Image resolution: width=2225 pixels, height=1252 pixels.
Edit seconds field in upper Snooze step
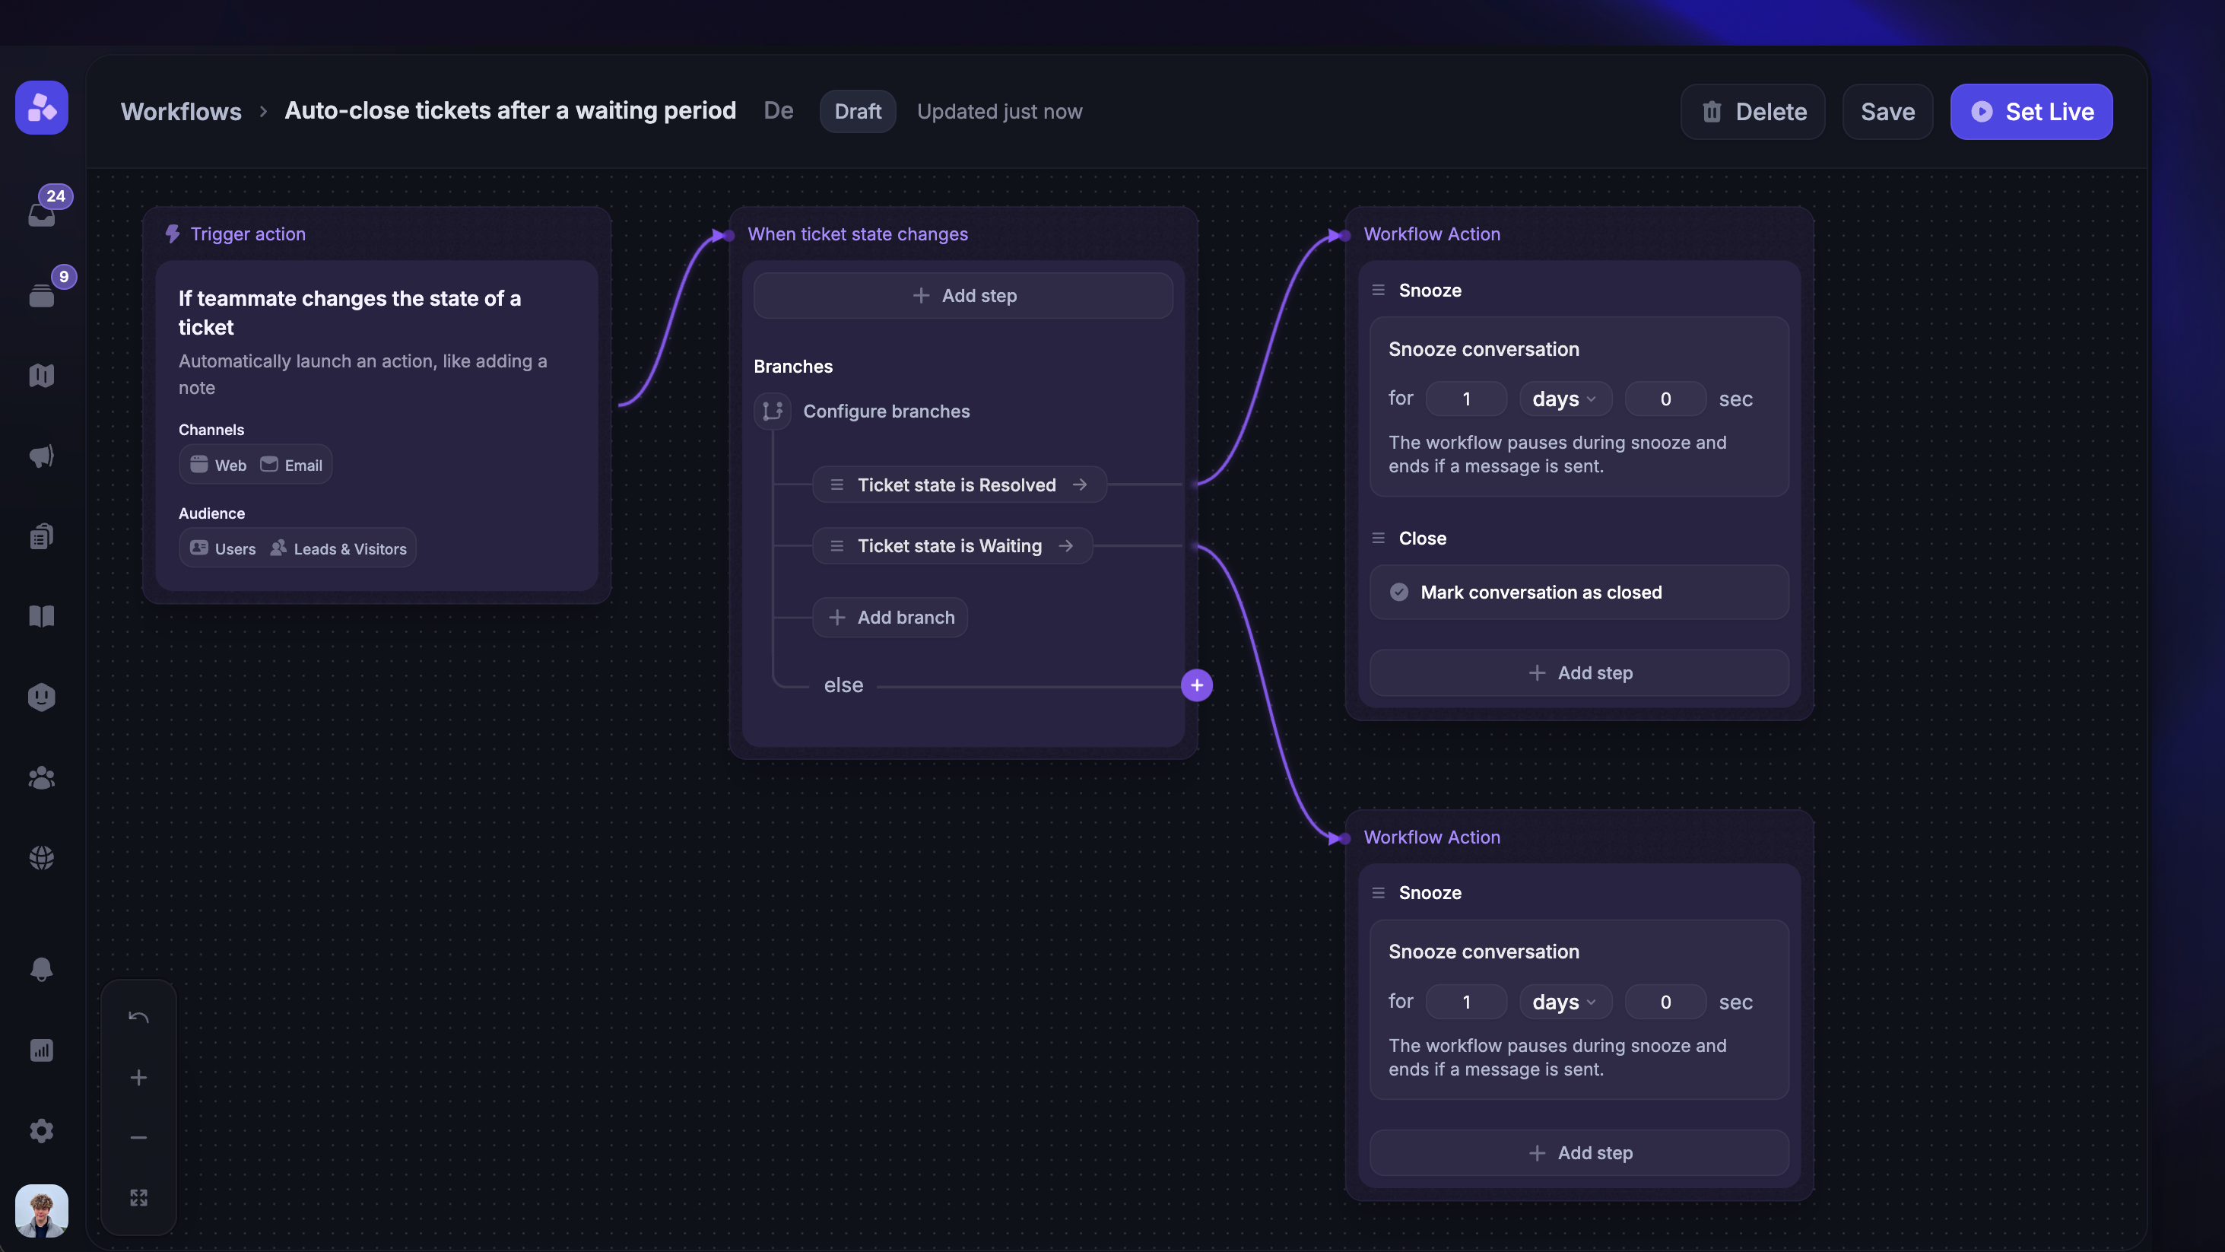pyautogui.click(x=1665, y=399)
